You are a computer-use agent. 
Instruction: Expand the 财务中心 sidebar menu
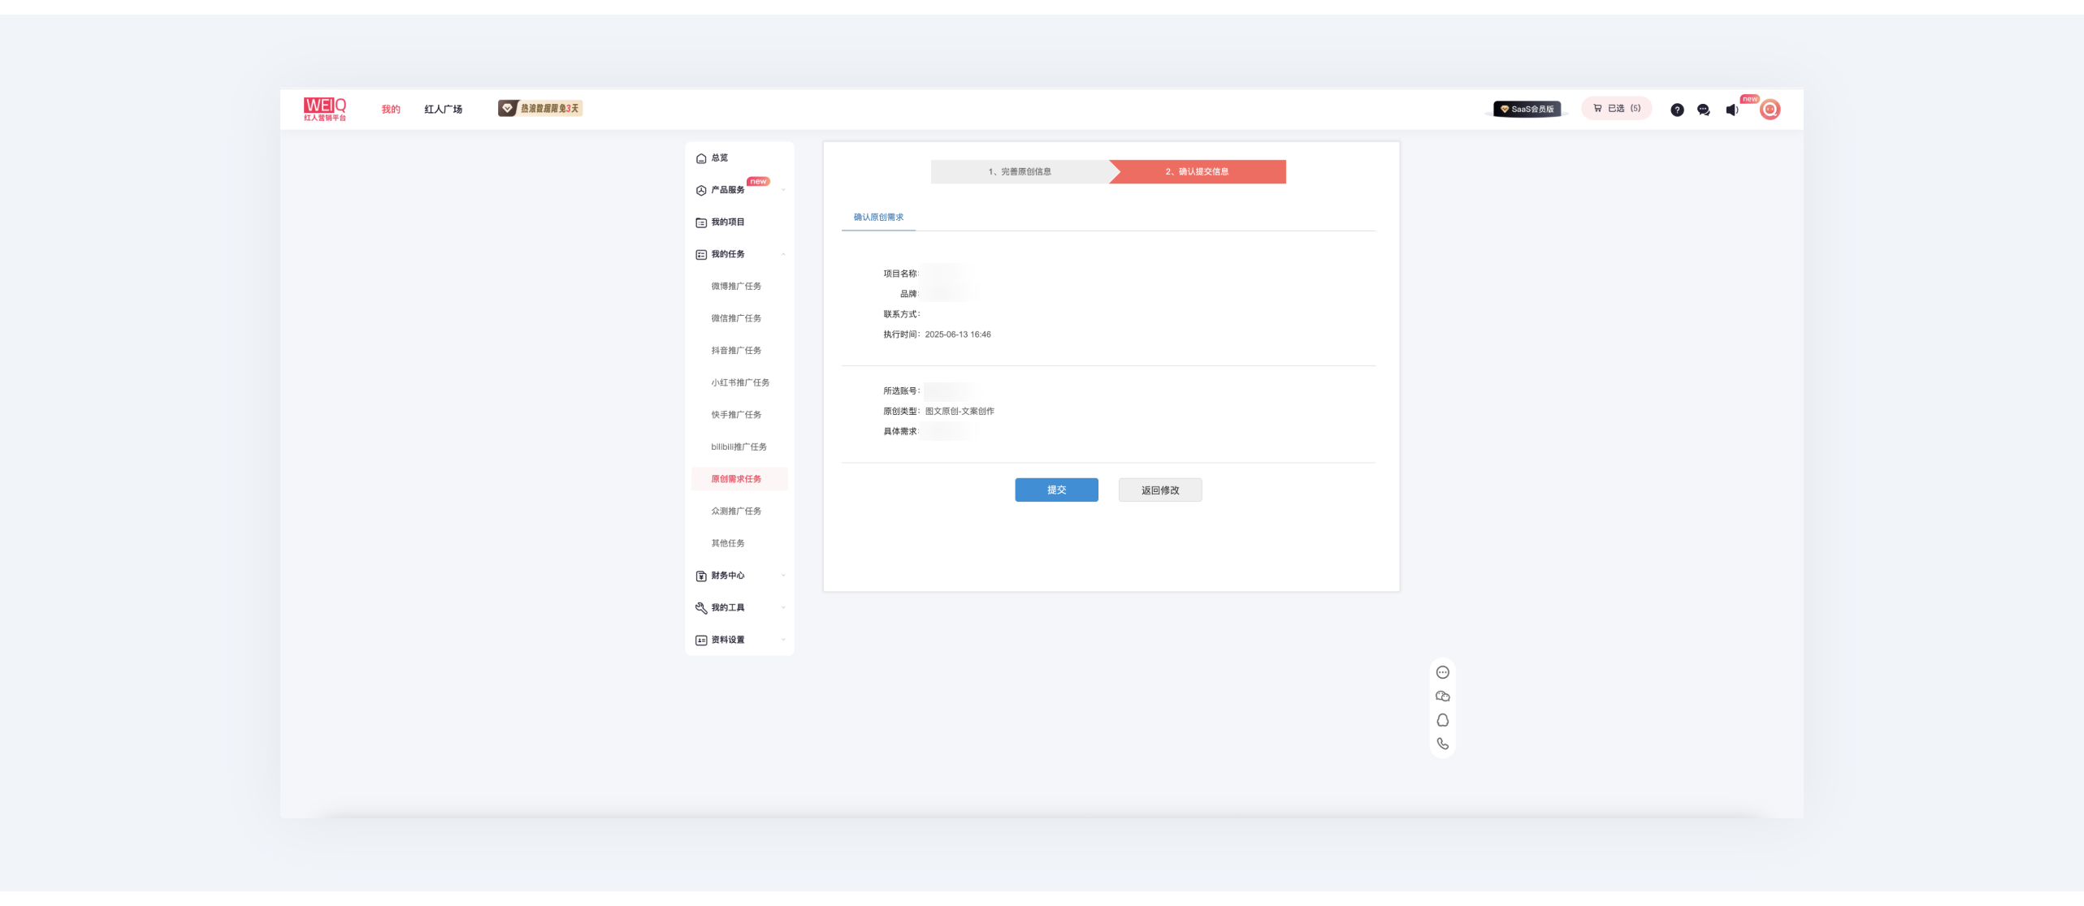point(728,576)
